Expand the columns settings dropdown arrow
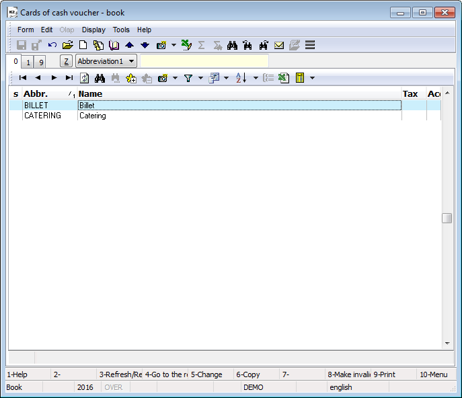462x398 pixels. pos(226,78)
